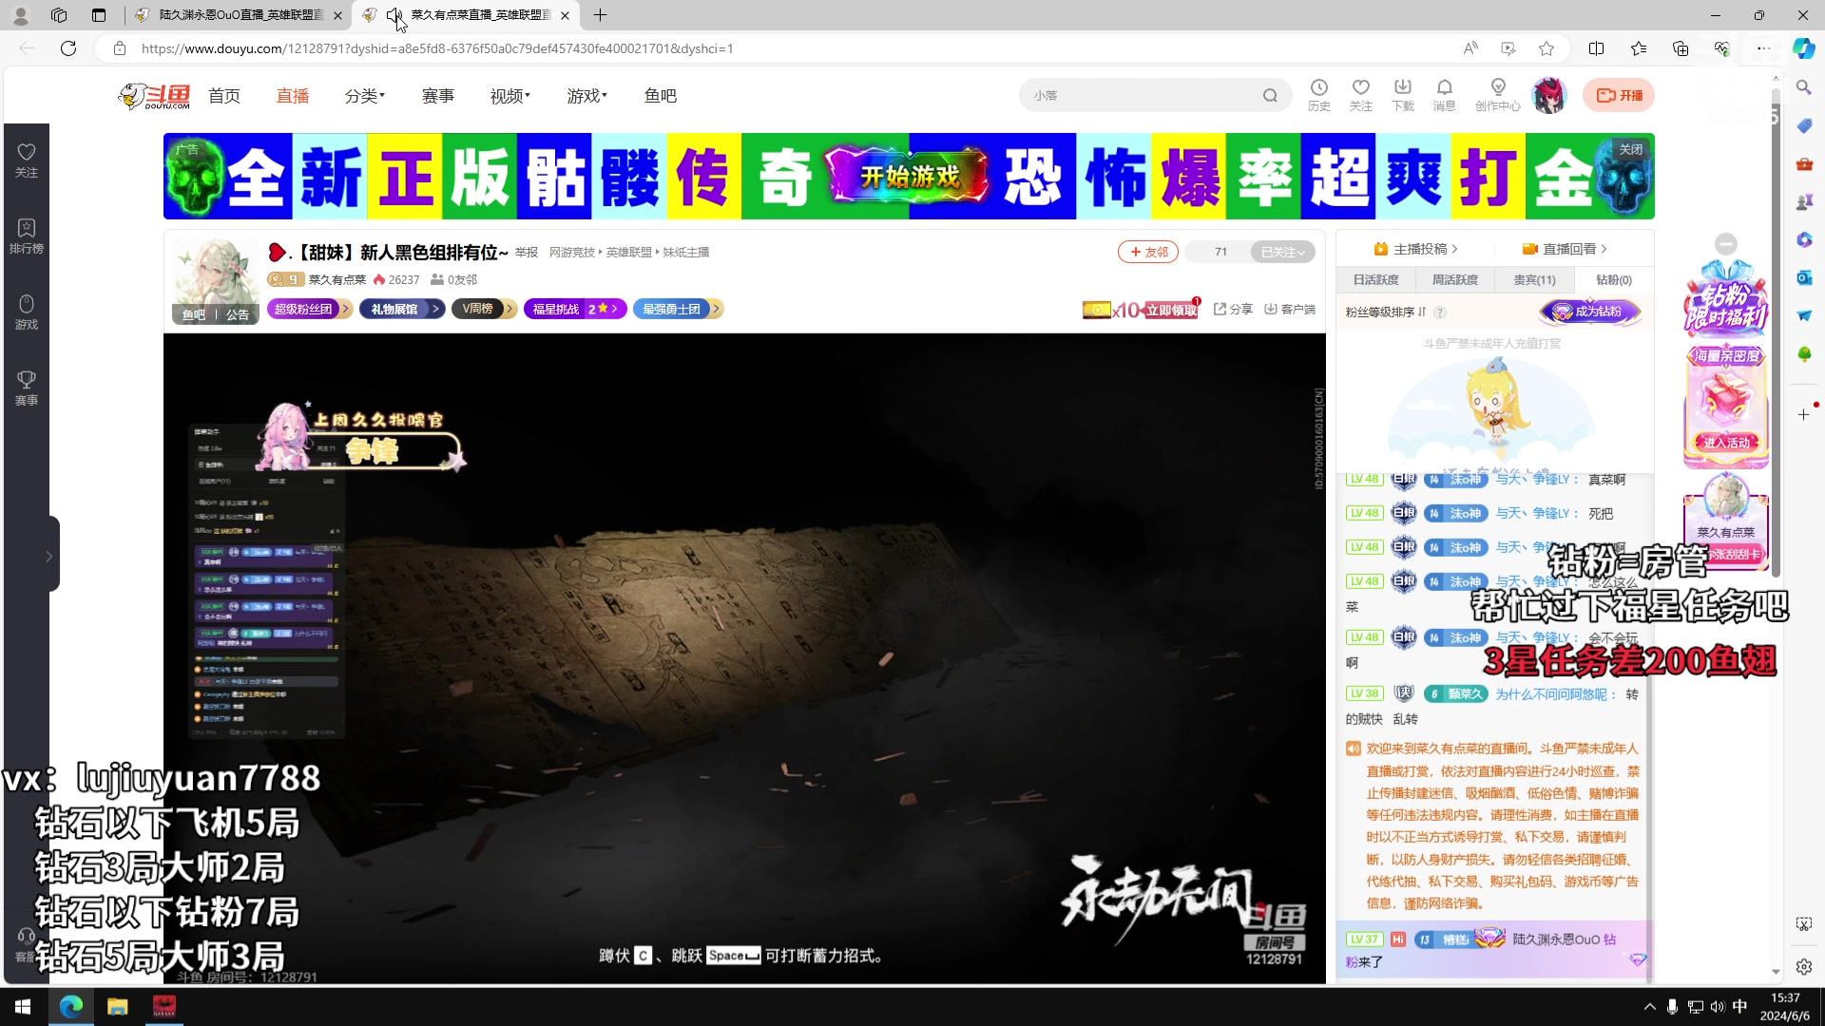Open Copilot icon in browser toolbar

(1803, 48)
